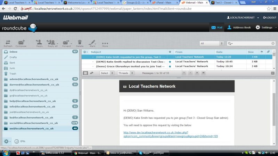Viewport: 278px width, 156px height.
Task: Open the Inbox folder
Action: (41, 52)
